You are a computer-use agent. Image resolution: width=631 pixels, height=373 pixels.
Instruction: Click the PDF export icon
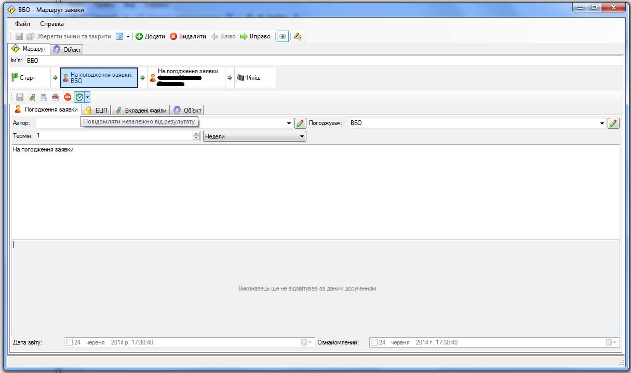click(x=56, y=97)
